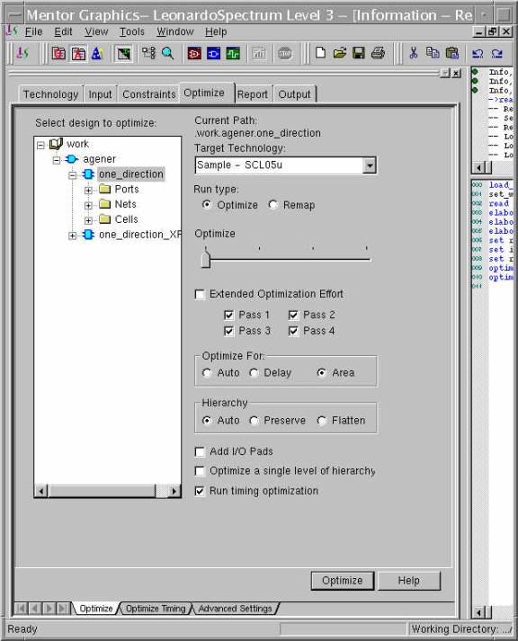Viewport: 518px width, 641px height.
Task: Open the Tools menu
Action: pyautogui.click(x=131, y=31)
